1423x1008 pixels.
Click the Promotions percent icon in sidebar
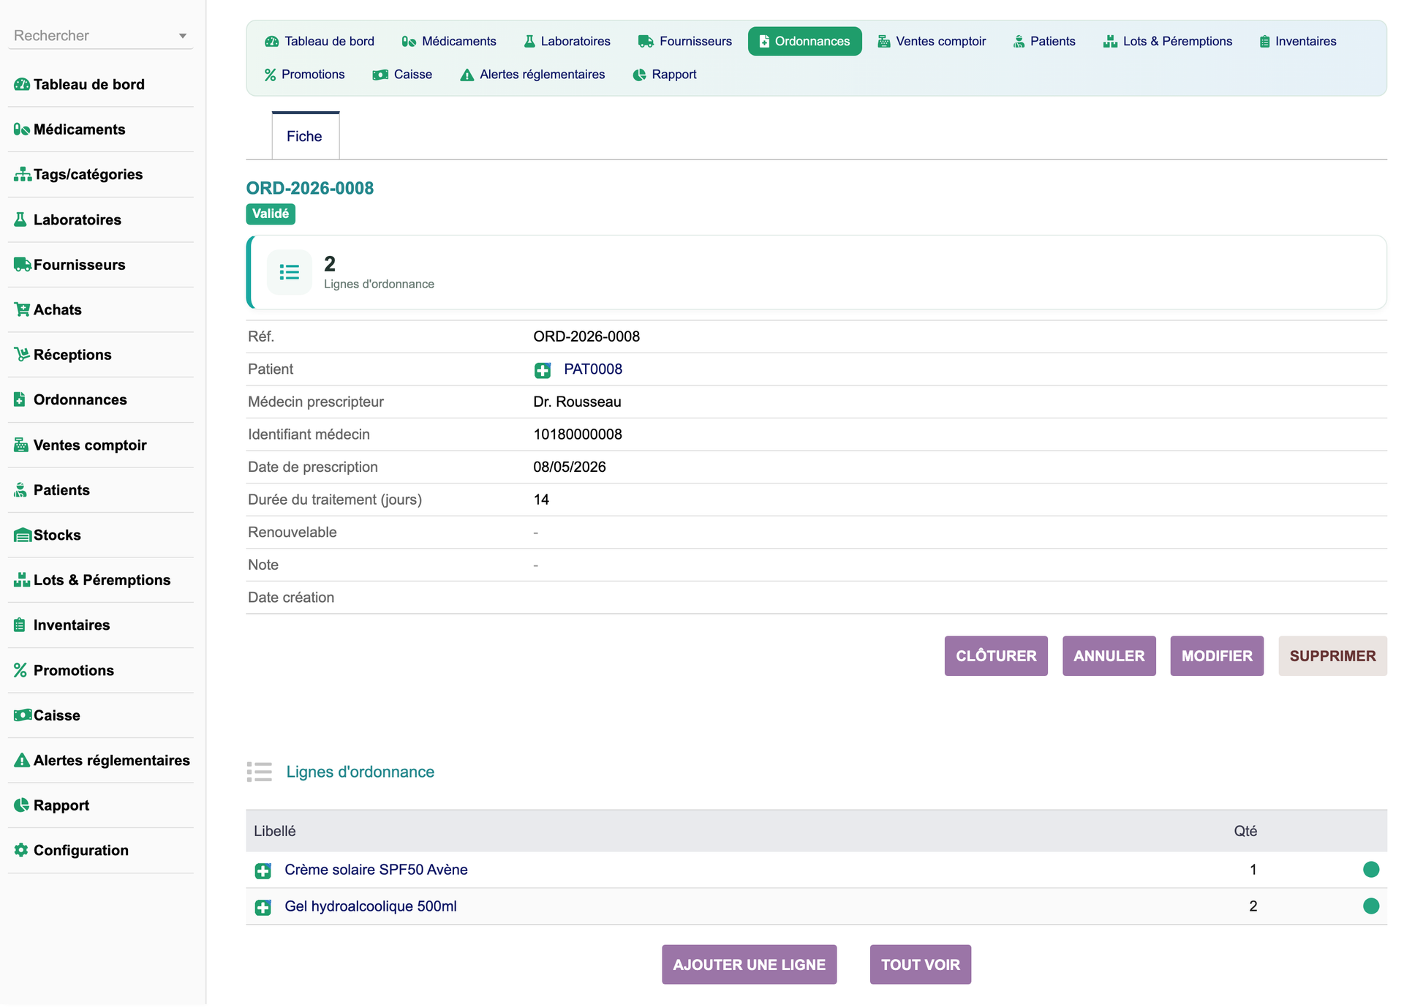[20, 671]
